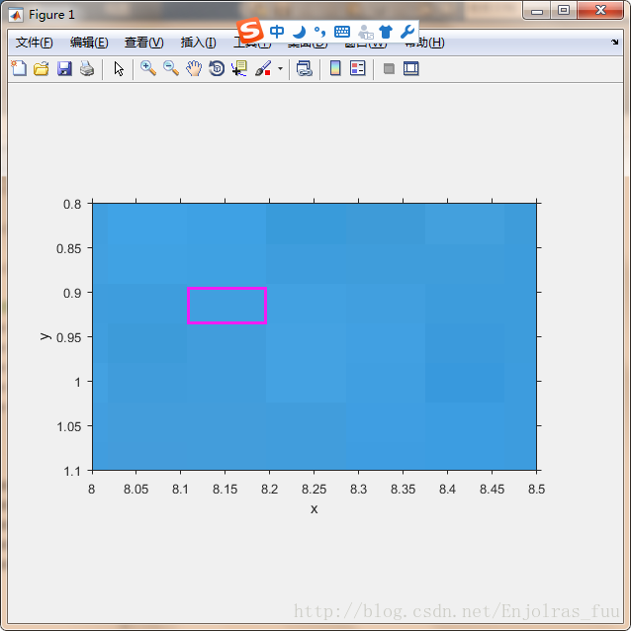Toggle Sogou 中 Chinese/English mode

(x=277, y=32)
